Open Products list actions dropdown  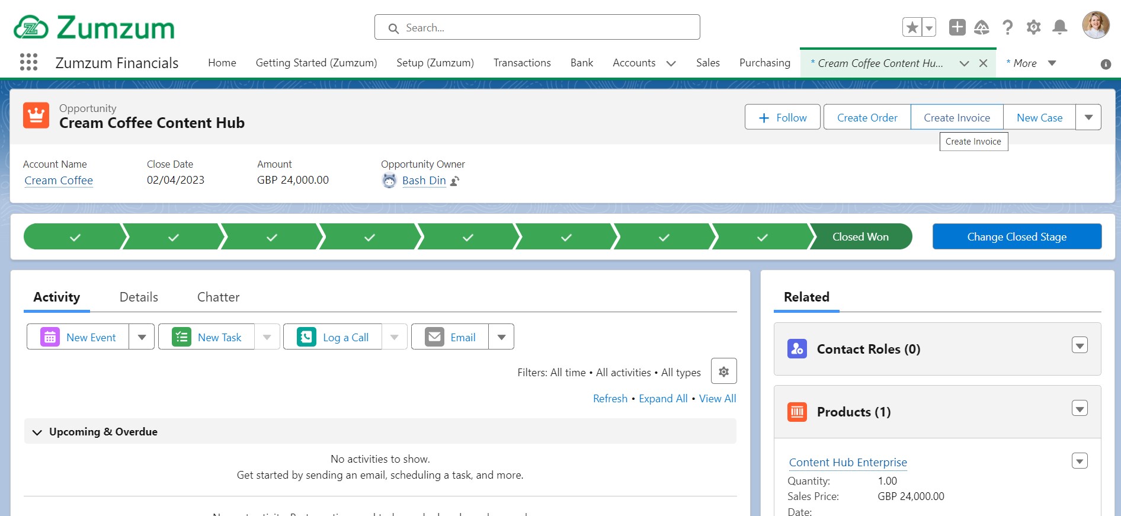tap(1080, 408)
